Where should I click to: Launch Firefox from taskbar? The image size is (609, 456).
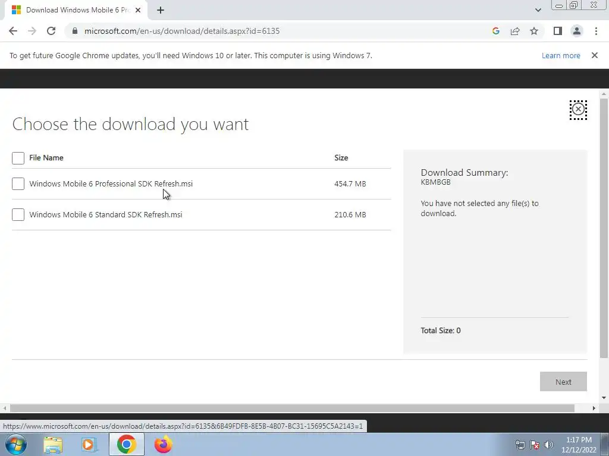click(x=163, y=445)
